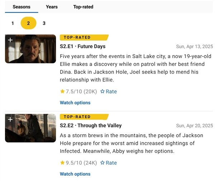Viewport: 215px width, 181px height.
Task: Switch to the Seasons tab
Action: click(x=21, y=7)
